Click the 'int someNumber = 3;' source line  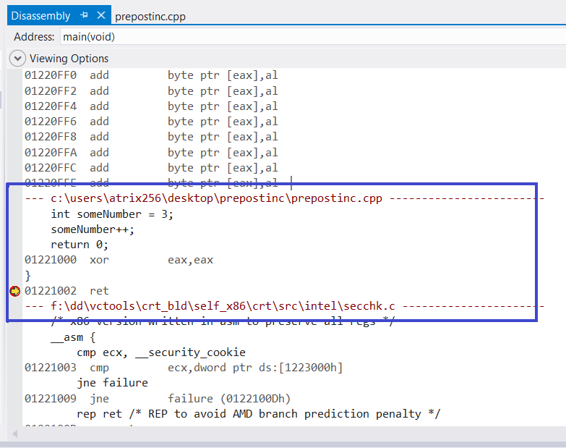(x=112, y=214)
